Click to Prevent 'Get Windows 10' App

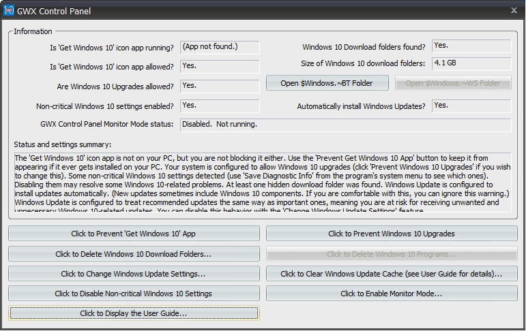coord(134,234)
